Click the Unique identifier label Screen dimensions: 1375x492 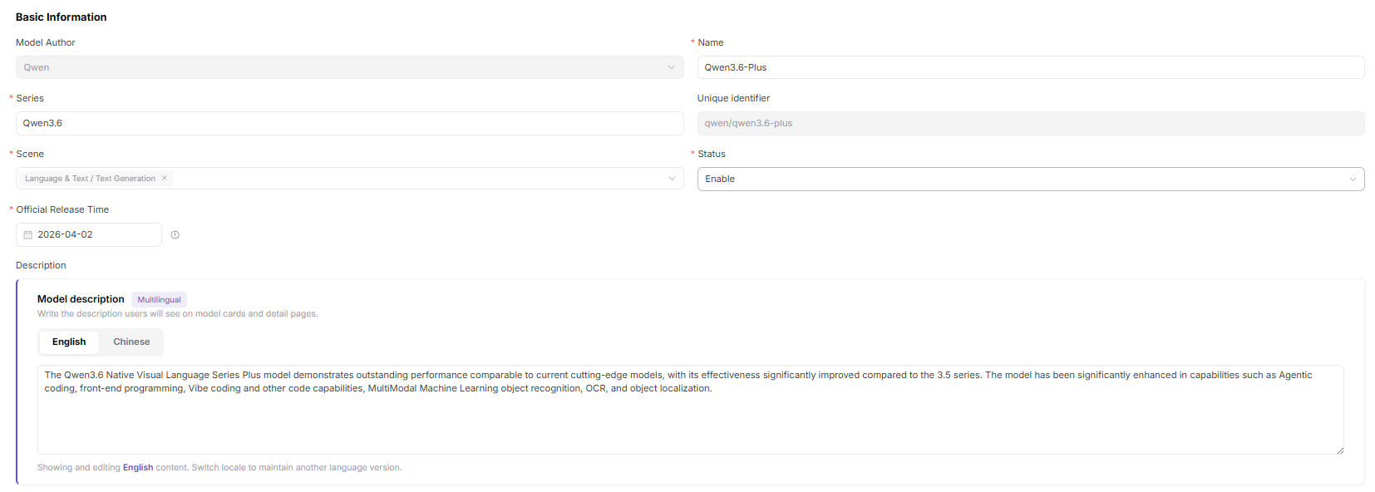[733, 98]
